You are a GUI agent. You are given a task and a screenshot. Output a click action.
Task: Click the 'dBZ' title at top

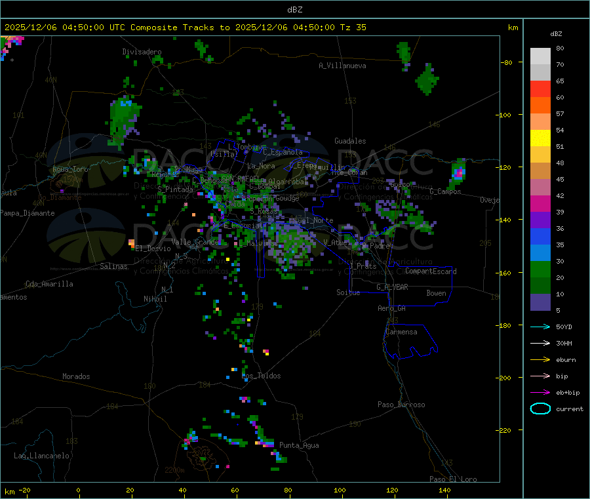pyautogui.click(x=294, y=10)
